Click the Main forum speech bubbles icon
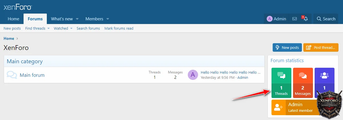Viewport: 343px width, 120px height. click(12, 75)
